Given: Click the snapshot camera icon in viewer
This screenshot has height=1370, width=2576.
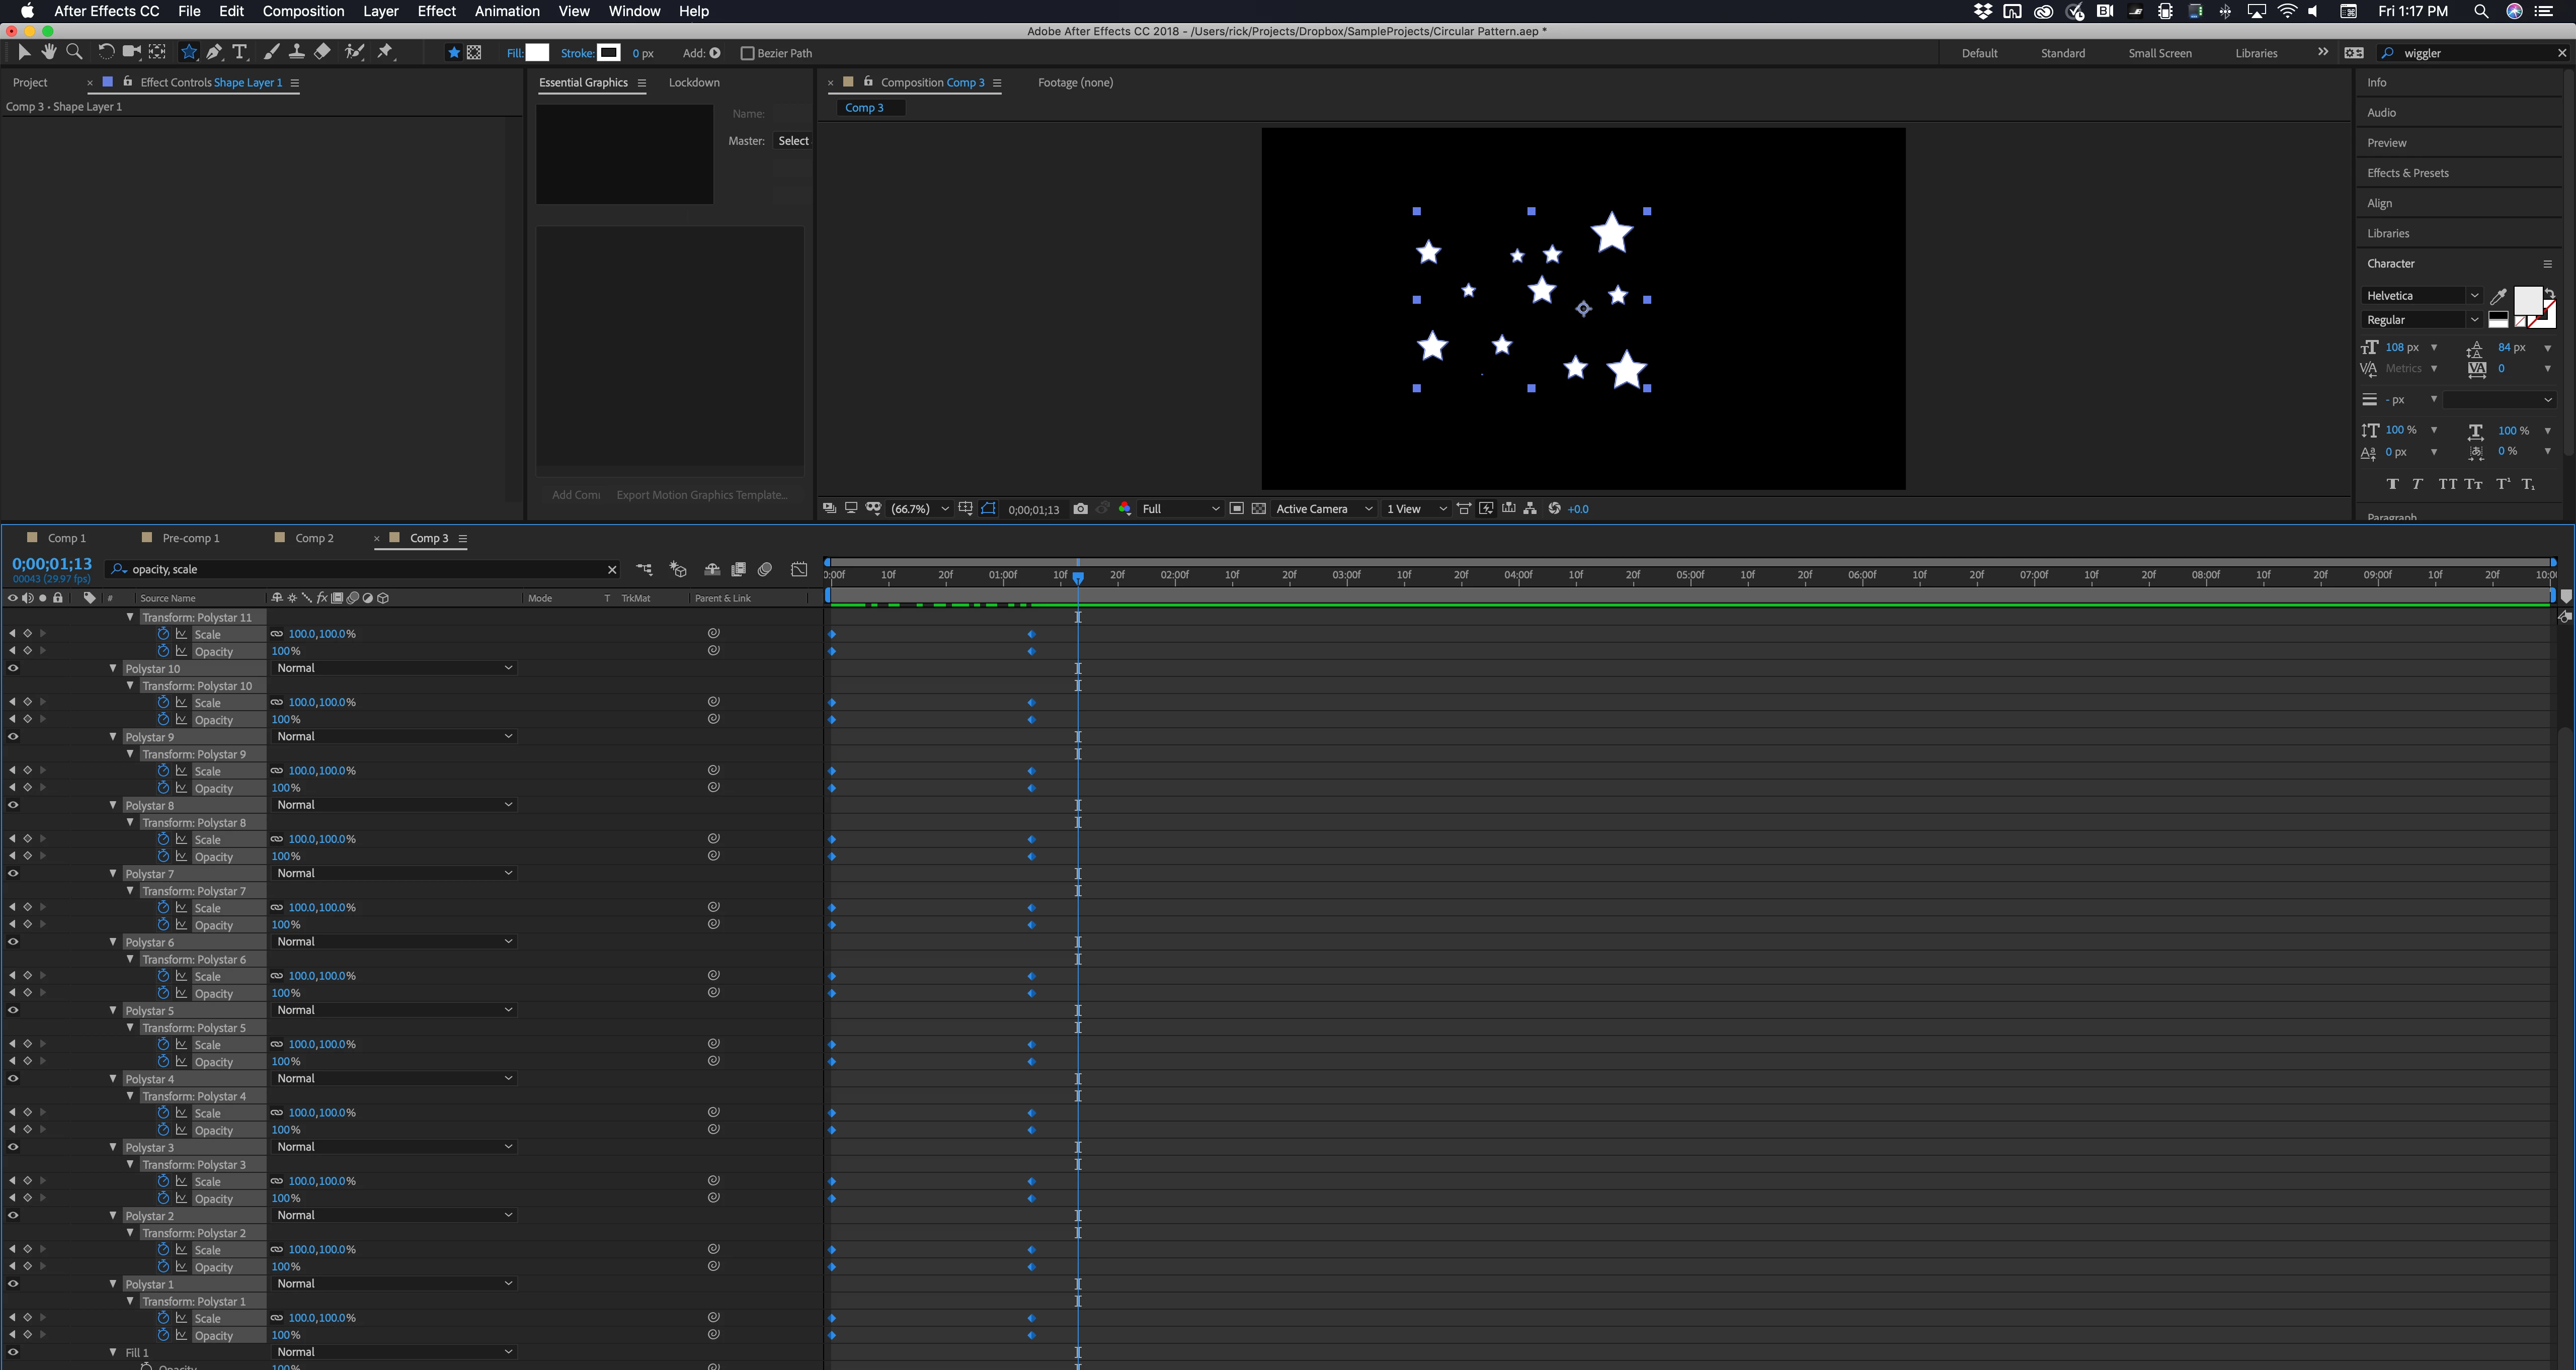Looking at the screenshot, I should (1080, 508).
